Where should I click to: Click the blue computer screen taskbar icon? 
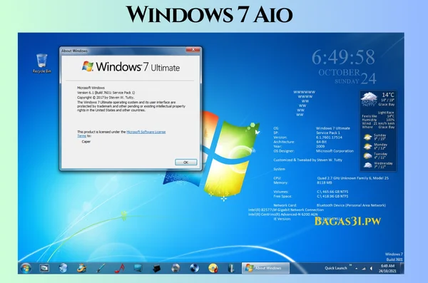[x=138, y=268]
